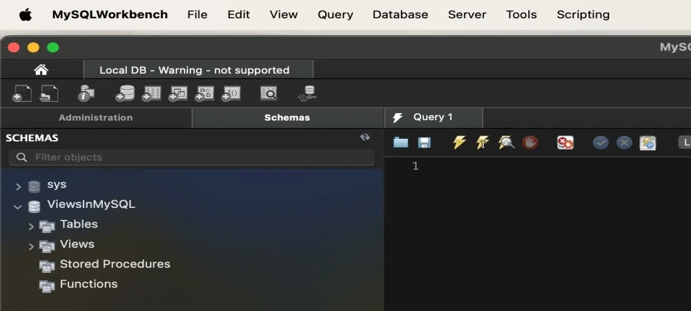
Task: Toggle auto-commit mode icon
Action: 648,142
